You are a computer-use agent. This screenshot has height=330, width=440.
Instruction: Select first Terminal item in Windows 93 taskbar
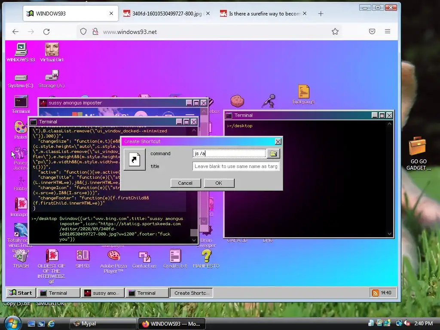[x=58, y=293]
